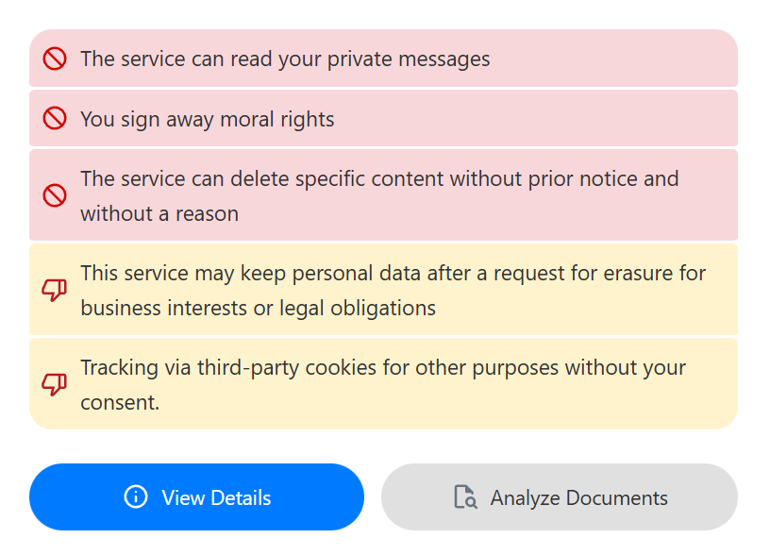Click blocked icon beside delete content warning
Image resolution: width=770 pixels, height=555 pixels.
coord(55,195)
